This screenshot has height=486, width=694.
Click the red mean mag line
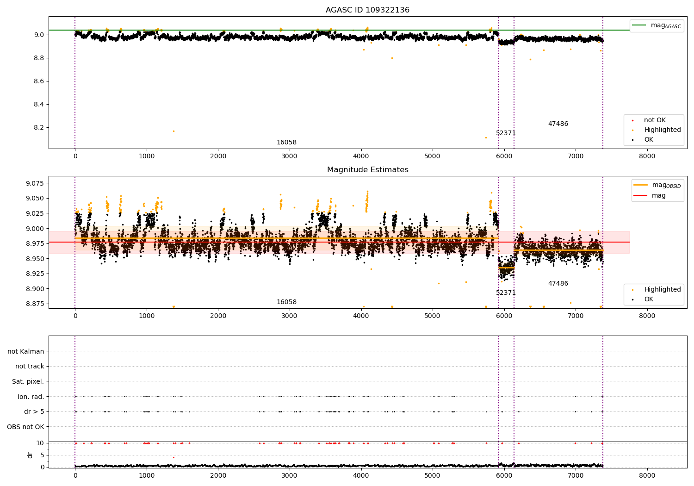click(x=339, y=242)
